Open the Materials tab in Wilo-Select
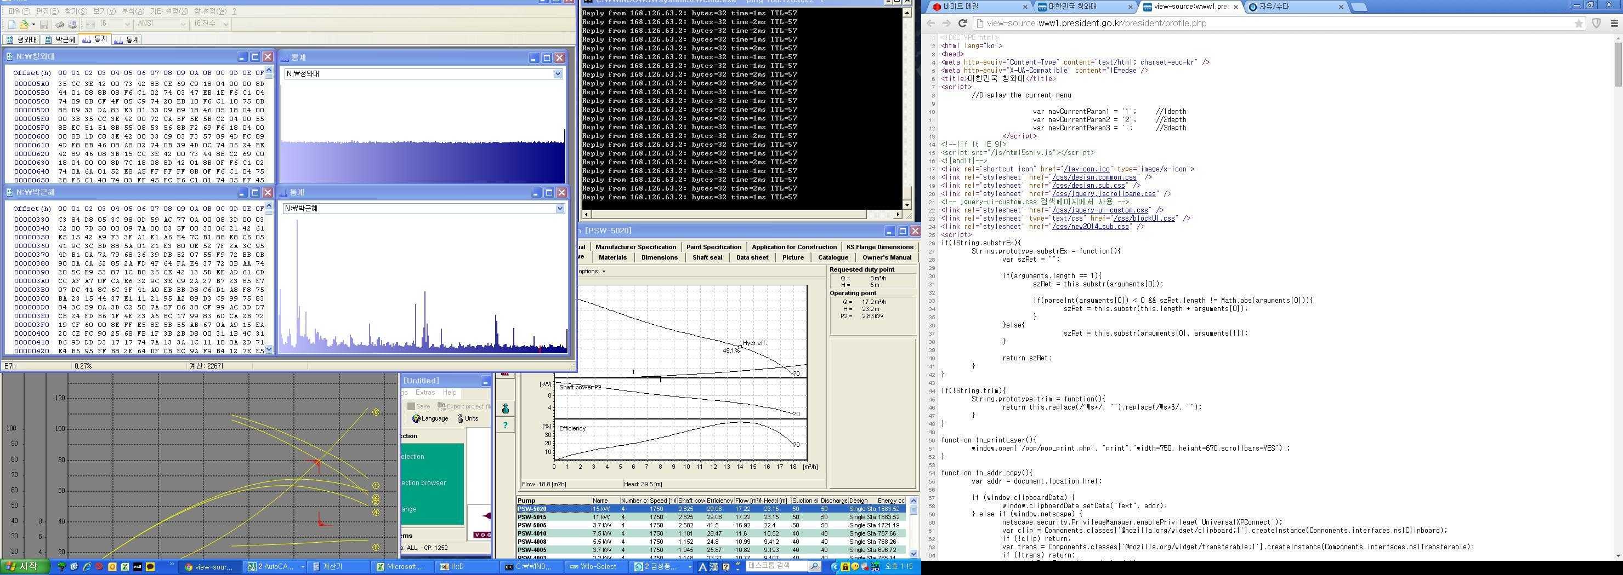Screen dimensions: 1623x575 click(612, 257)
